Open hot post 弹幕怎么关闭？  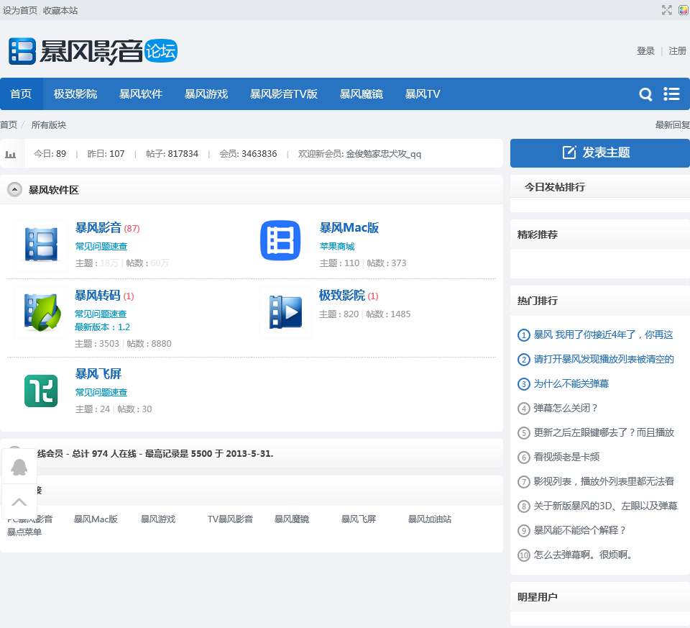click(566, 408)
